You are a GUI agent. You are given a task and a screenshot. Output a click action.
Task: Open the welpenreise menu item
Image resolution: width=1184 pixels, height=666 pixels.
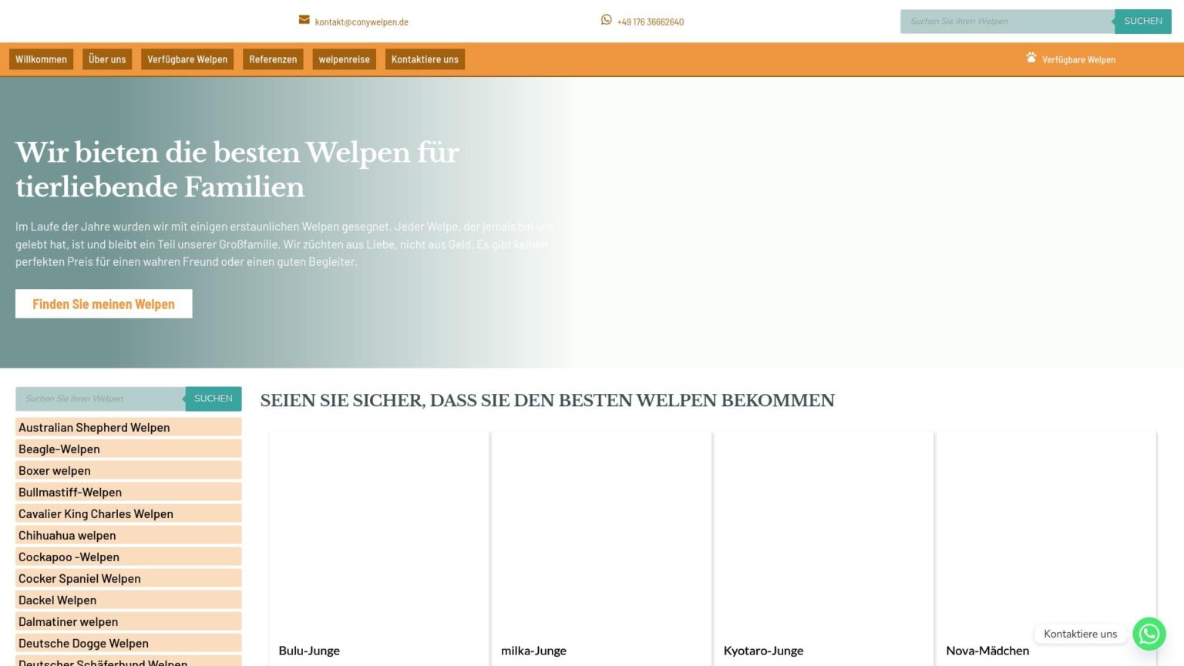pos(344,59)
